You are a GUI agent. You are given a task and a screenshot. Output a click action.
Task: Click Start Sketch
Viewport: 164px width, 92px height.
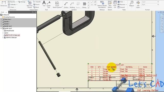point(110,5)
